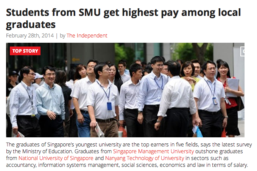Click the red TOP STORY badge
The width and height of the screenshot is (257, 171).
point(25,51)
